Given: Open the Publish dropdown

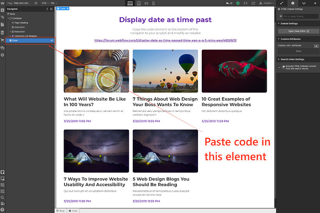Looking at the screenshot, I should 267,3.
